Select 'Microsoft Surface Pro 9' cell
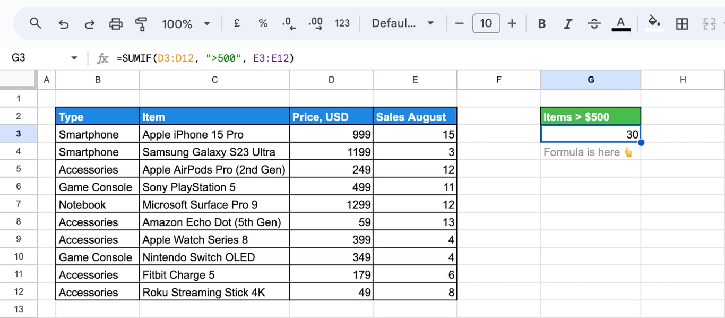Image resolution: width=725 pixels, height=318 pixels. [x=214, y=204]
